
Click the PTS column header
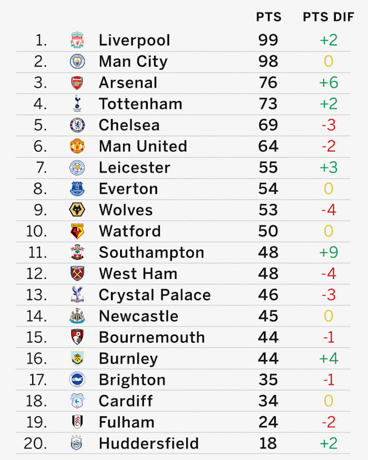tap(269, 17)
